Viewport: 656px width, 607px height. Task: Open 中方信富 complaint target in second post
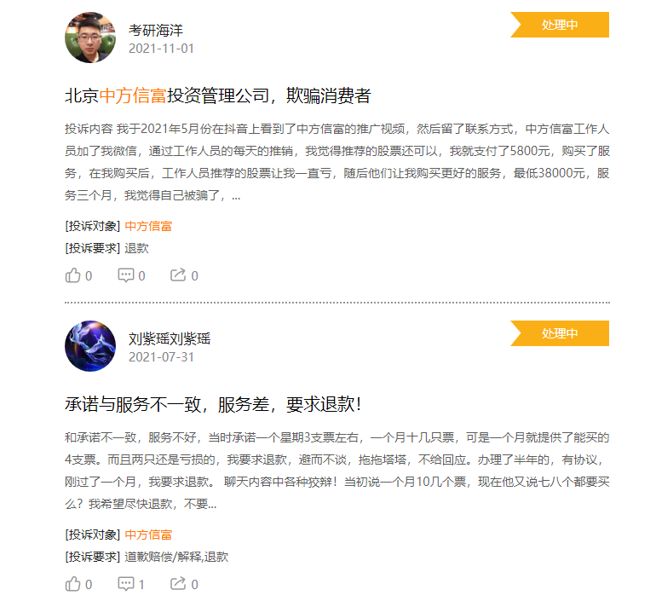[148, 535]
